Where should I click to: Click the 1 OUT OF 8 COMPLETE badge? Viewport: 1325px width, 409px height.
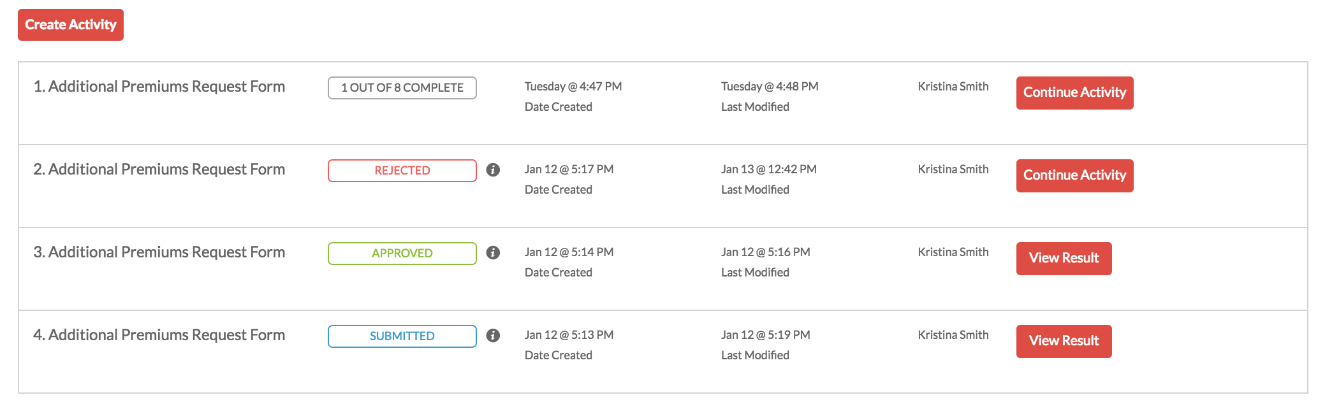pyautogui.click(x=402, y=88)
